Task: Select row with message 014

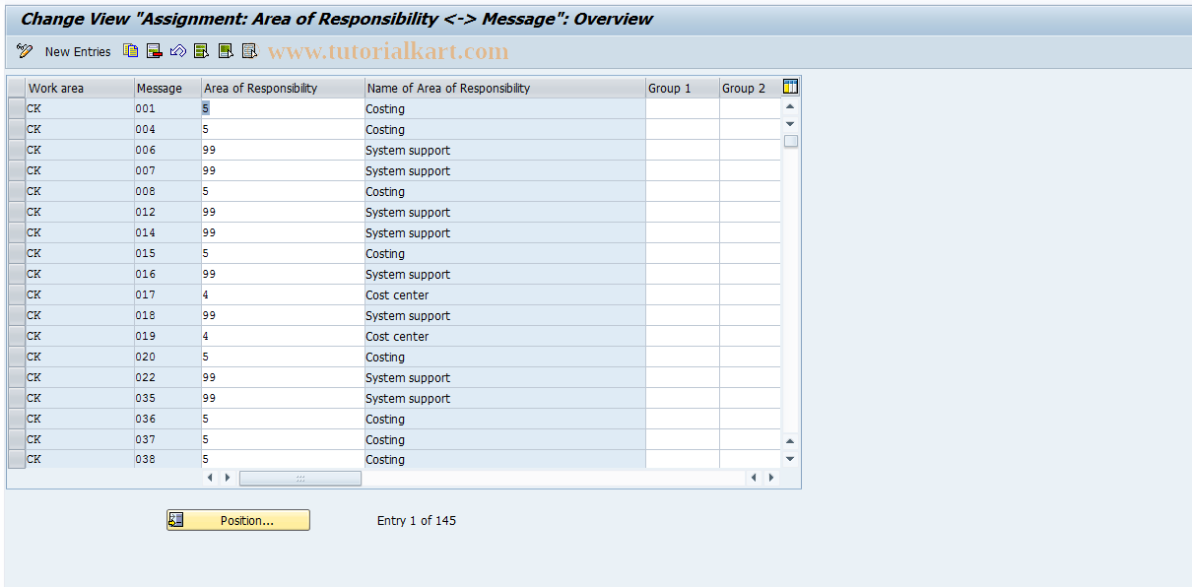Action: (x=17, y=232)
